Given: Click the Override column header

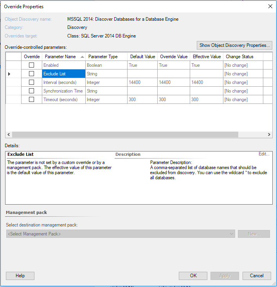Looking at the screenshot, I should [x=32, y=57].
